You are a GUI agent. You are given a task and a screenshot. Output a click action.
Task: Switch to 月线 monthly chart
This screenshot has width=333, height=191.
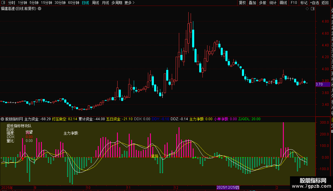tap(105, 3)
